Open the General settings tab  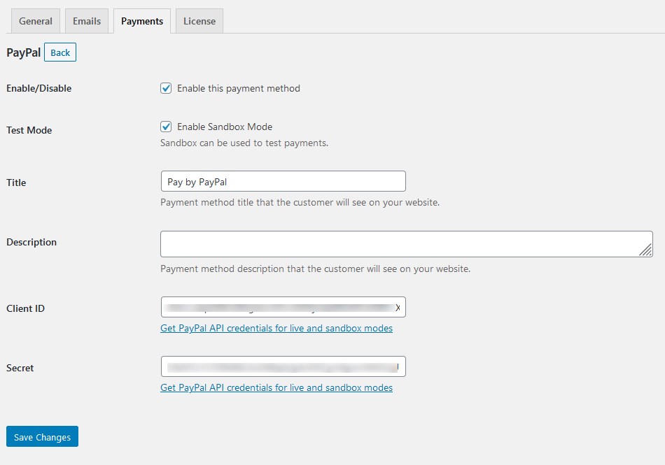tap(36, 21)
